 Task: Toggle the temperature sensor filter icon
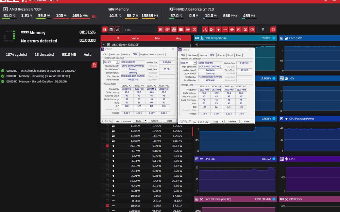pos(205,30)
